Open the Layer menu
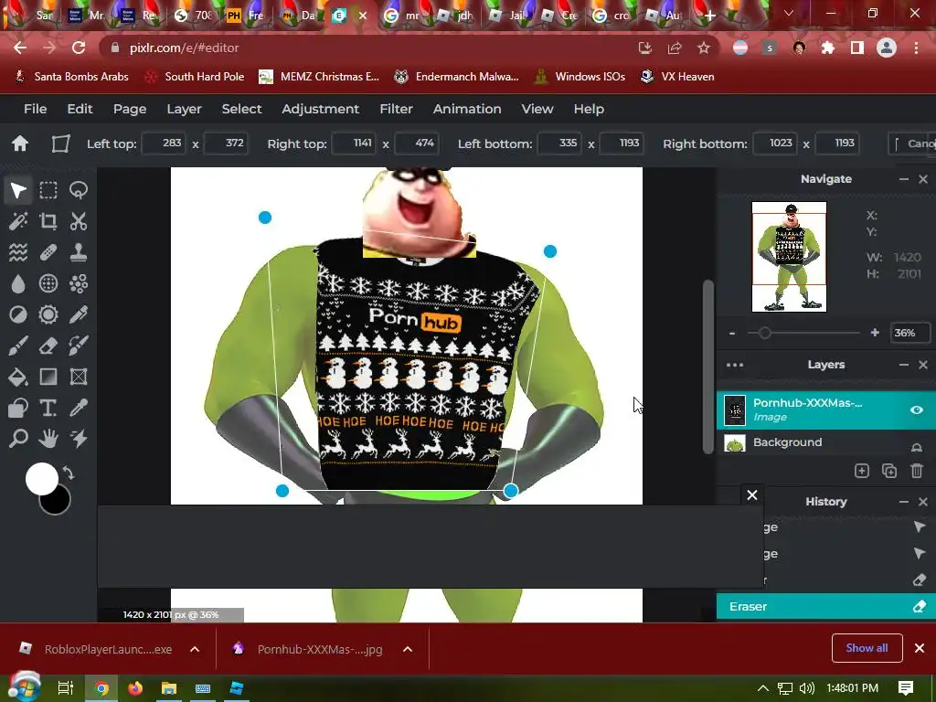 (184, 109)
